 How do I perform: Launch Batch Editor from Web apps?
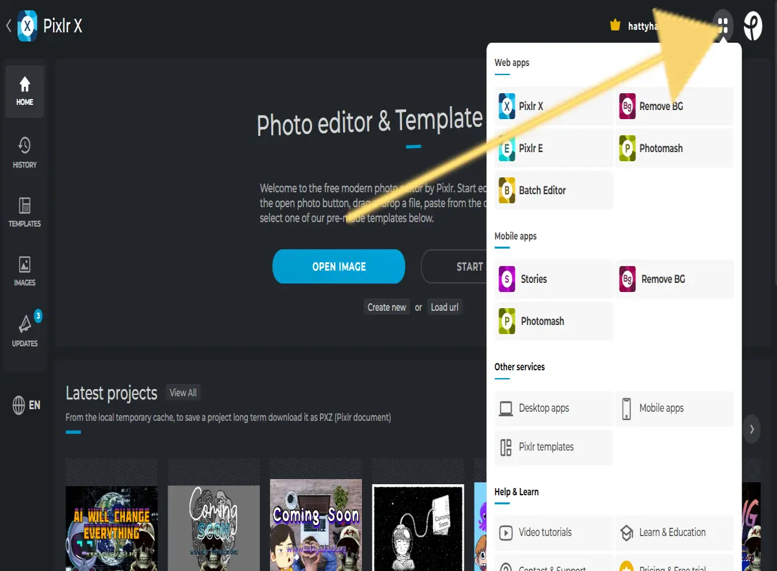pos(554,190)
